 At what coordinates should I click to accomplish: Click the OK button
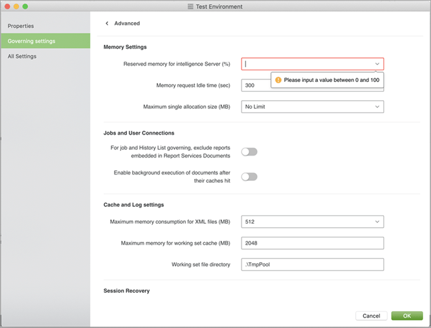pyautogui.click(x=407, y=316)
